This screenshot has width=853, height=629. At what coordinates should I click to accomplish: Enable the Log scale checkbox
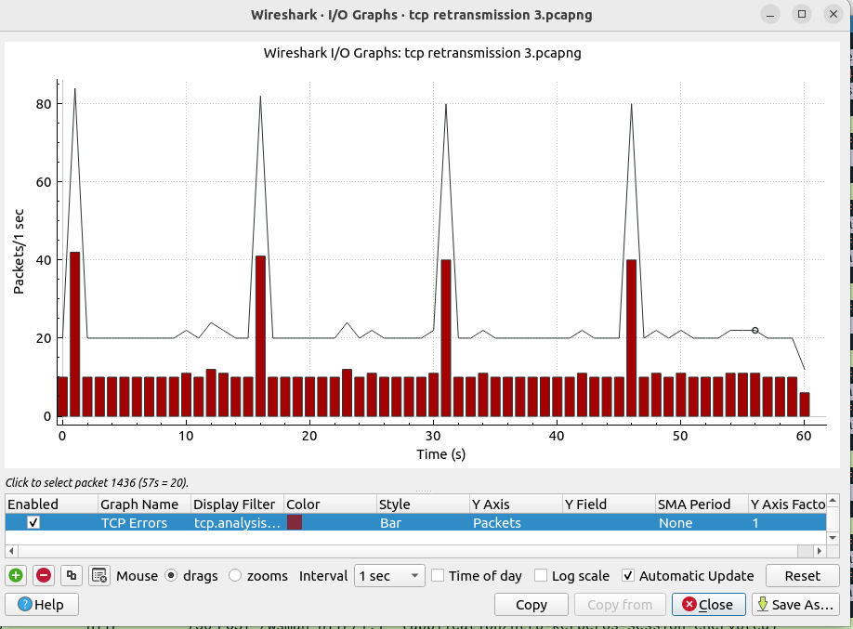click(x=540, y=576)
